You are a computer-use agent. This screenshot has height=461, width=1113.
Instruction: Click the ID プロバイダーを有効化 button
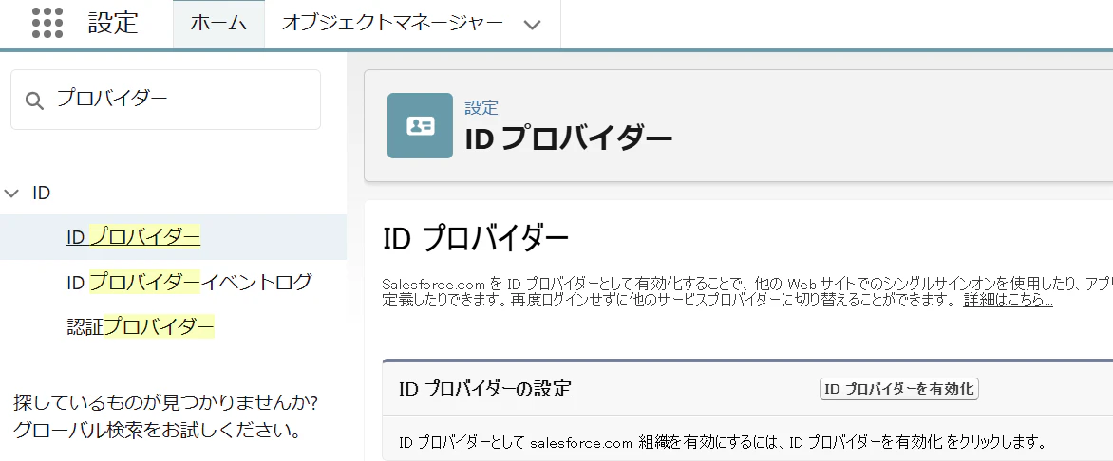(x=898, y=389)
